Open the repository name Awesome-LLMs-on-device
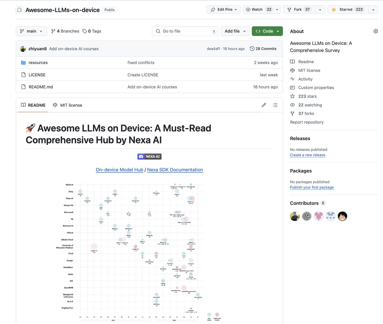The height and width of the screenshot is (324, 383). pyautogui.click(x=63, y=10)
